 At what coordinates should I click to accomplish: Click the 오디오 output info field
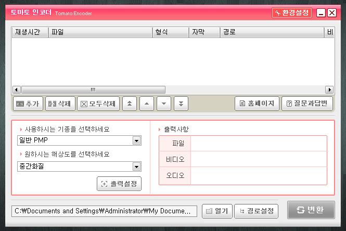(259, 176)
